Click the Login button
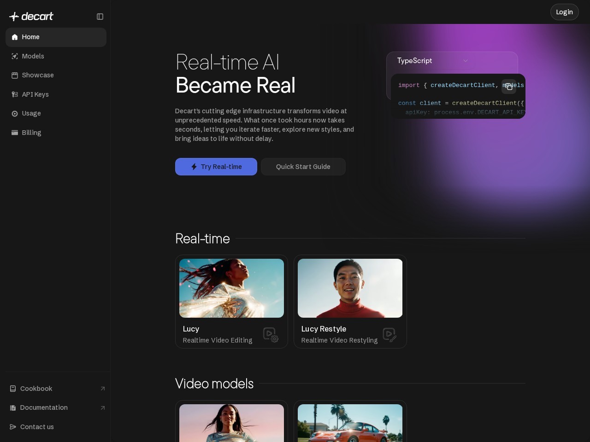The image size is (590, 442). click(564, 12)
